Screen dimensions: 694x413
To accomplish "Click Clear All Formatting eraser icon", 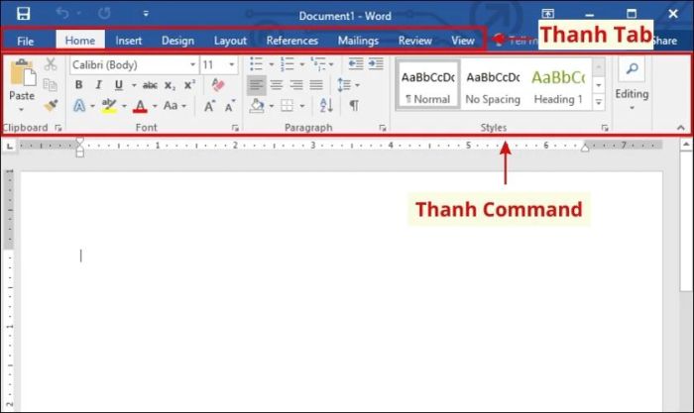I will coord(217,84).
